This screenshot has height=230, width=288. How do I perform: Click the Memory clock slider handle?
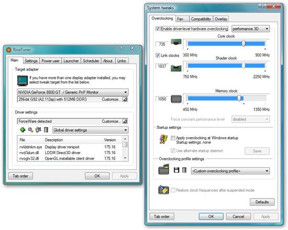[239, 98]
